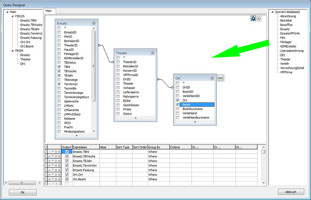Select Lizenzabrechnung in the database list

click(x=292, y=51)
